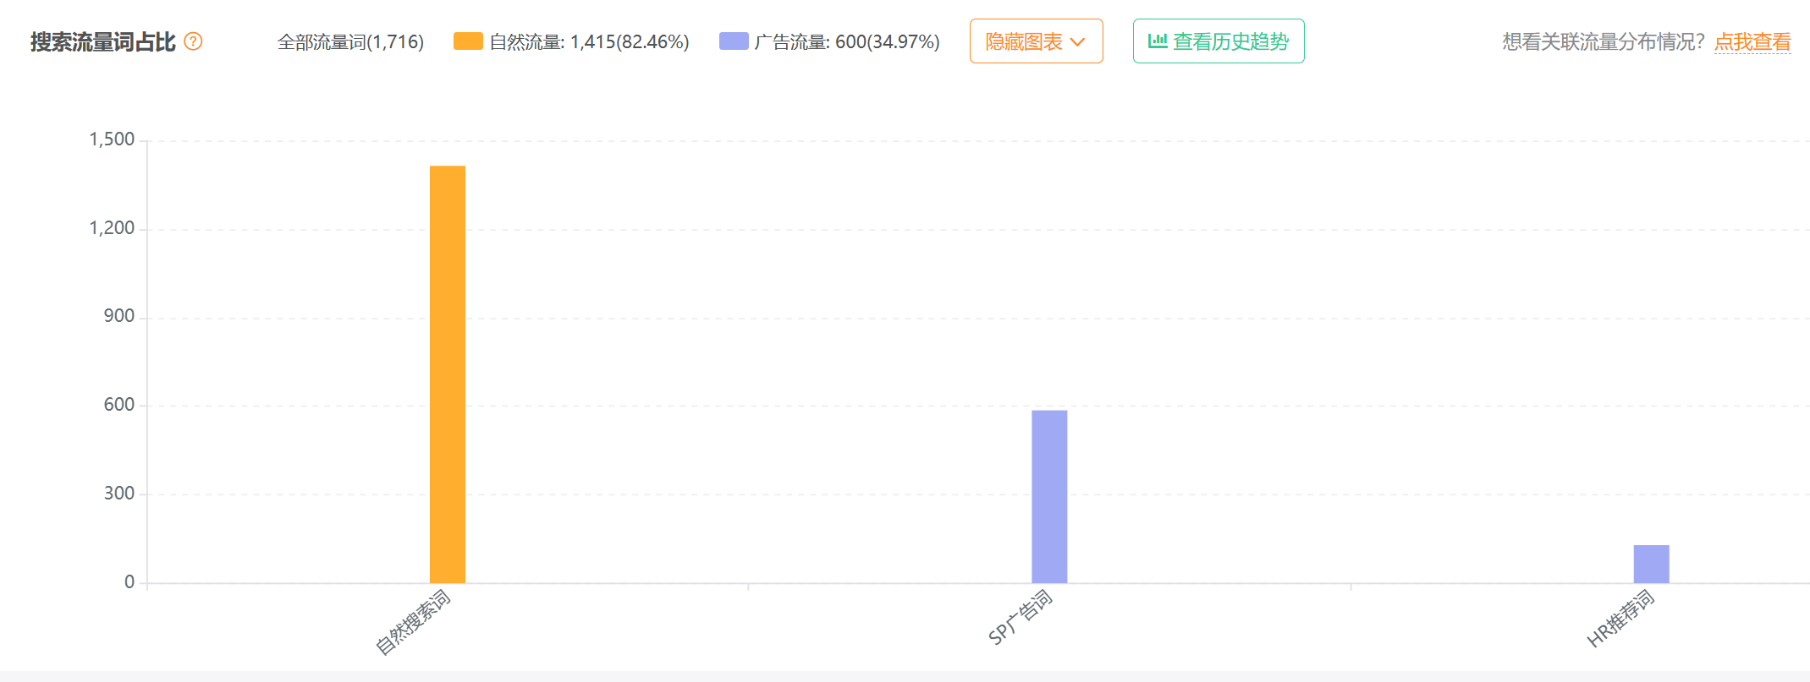Follow the 点我查看 link
1810x682 pixels.
pos(1752,41)
